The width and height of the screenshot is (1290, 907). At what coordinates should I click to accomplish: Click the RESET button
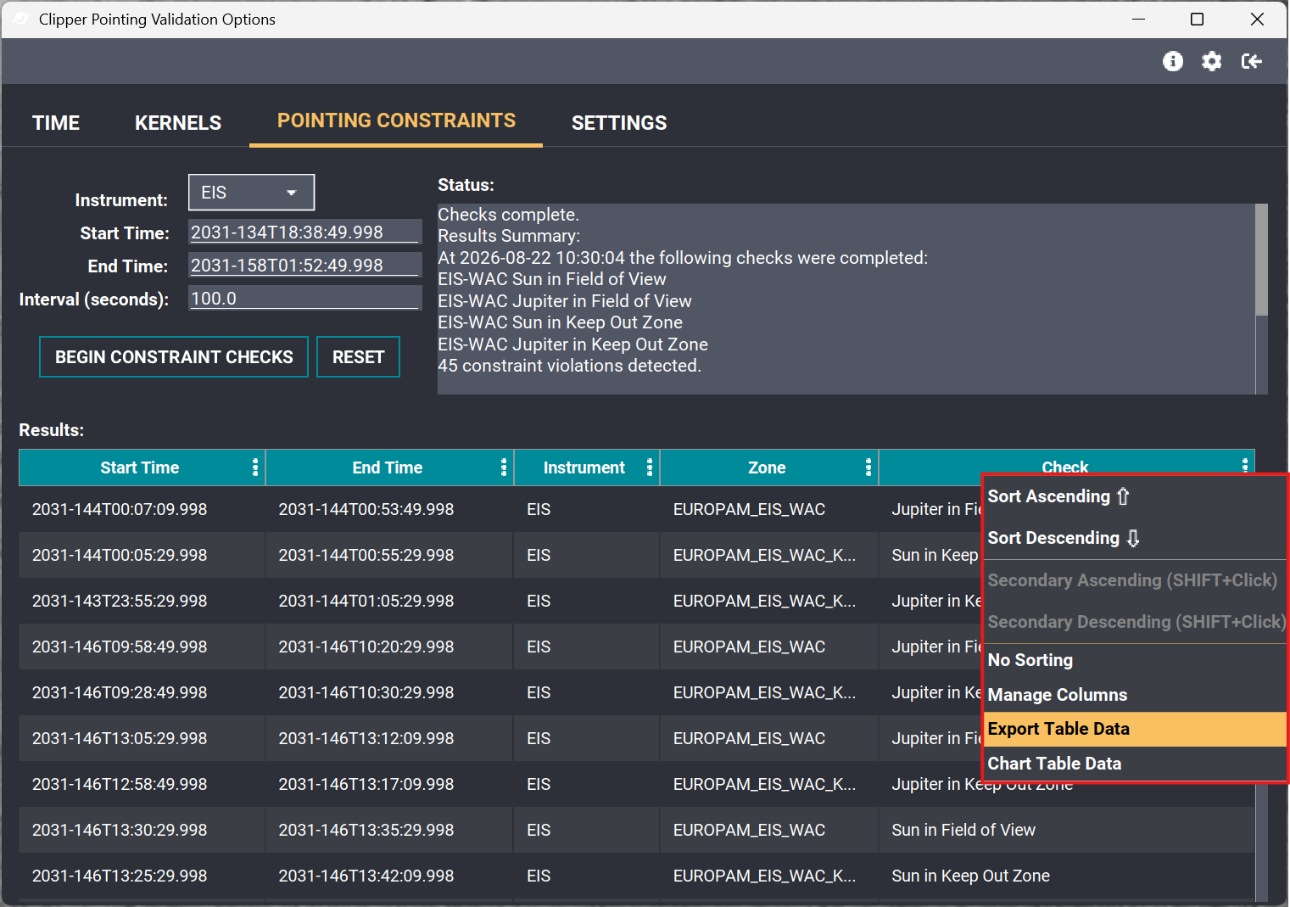click(358, 357)
